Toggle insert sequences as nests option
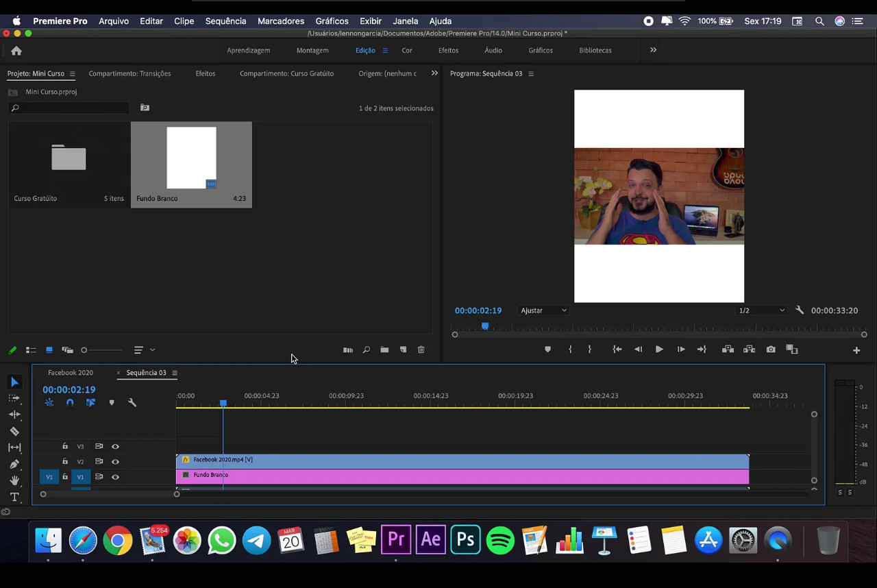The width and height of the screenshot is (877, 588). coord(49,403)
